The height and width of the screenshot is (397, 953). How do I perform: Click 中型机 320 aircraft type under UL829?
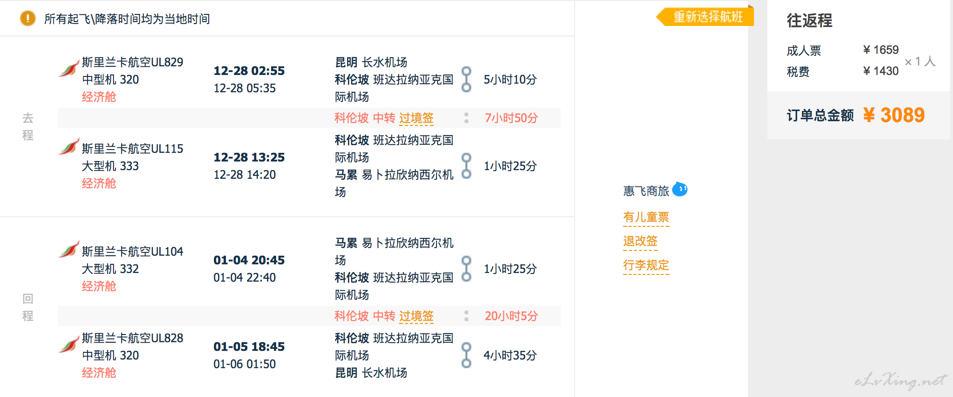click(x=110, y=79)
